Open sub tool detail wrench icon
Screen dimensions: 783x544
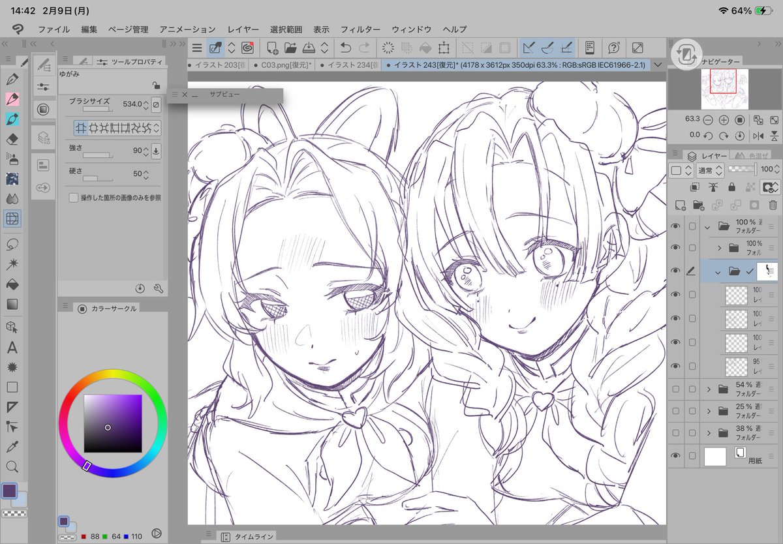click(158, 288)
